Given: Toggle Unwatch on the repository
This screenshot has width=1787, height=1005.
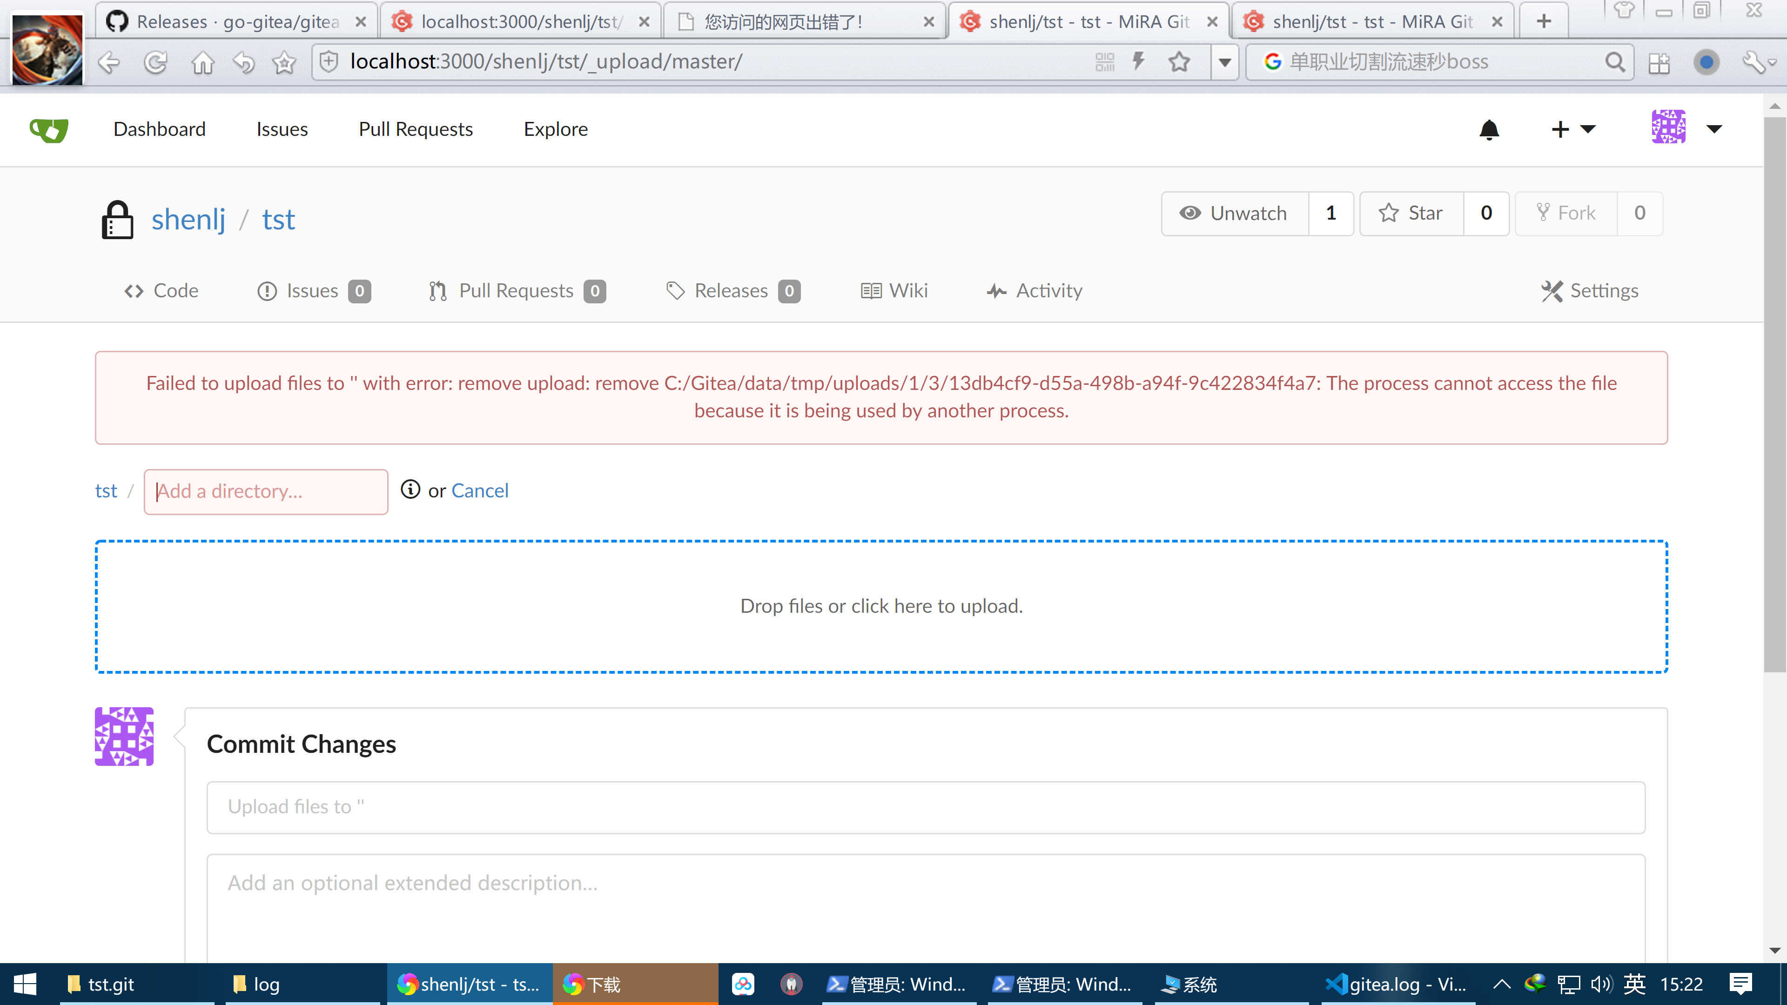Looking at the screenshot, I should pyautogui.click(x=1235, y=213).
